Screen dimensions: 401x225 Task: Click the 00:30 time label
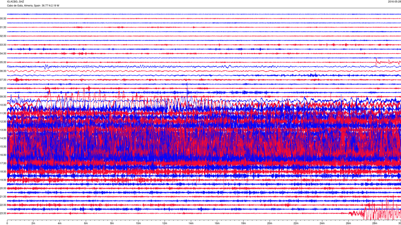click(x=3, y=19)
